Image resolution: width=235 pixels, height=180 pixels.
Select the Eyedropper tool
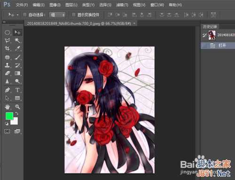click(x=17, y=48)
